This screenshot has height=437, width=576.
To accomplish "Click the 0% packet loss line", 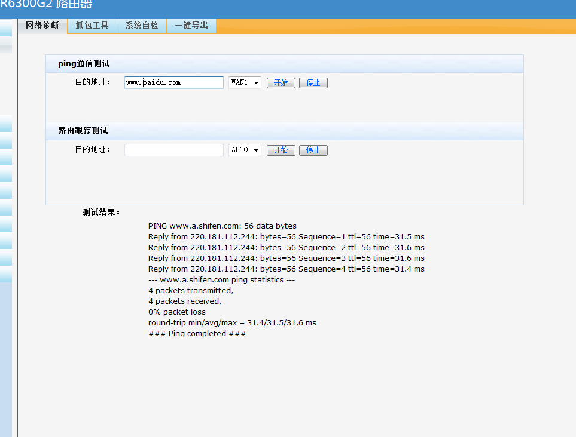I will coord(176,312).
